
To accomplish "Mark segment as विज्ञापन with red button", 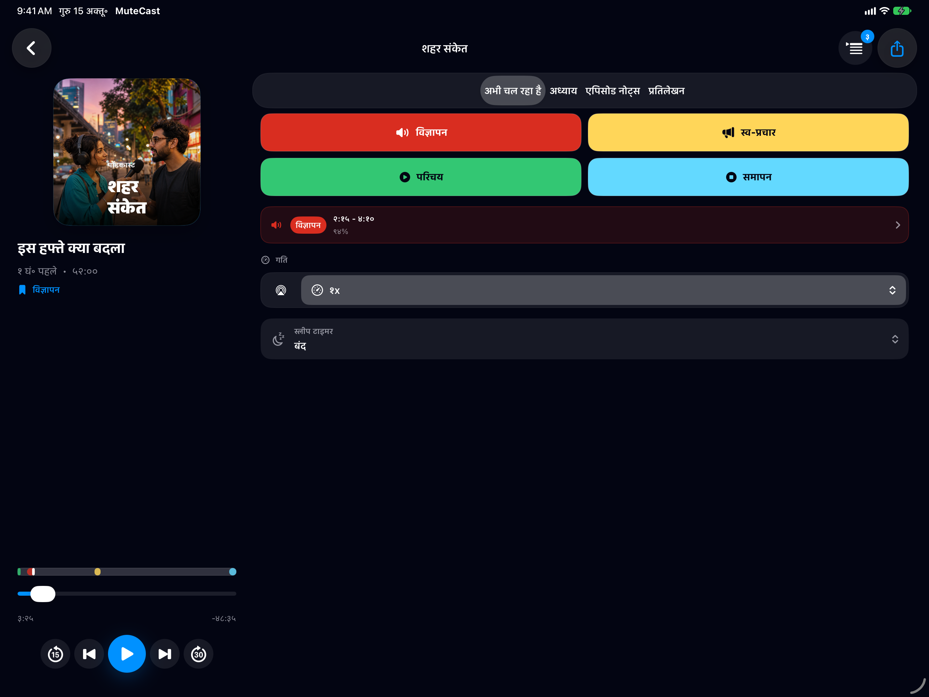I will pyautogui.click(x=421, y=132).
